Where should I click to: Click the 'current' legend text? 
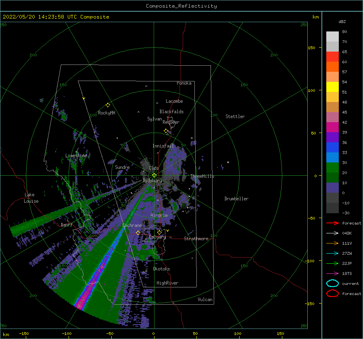pos(350,283)
